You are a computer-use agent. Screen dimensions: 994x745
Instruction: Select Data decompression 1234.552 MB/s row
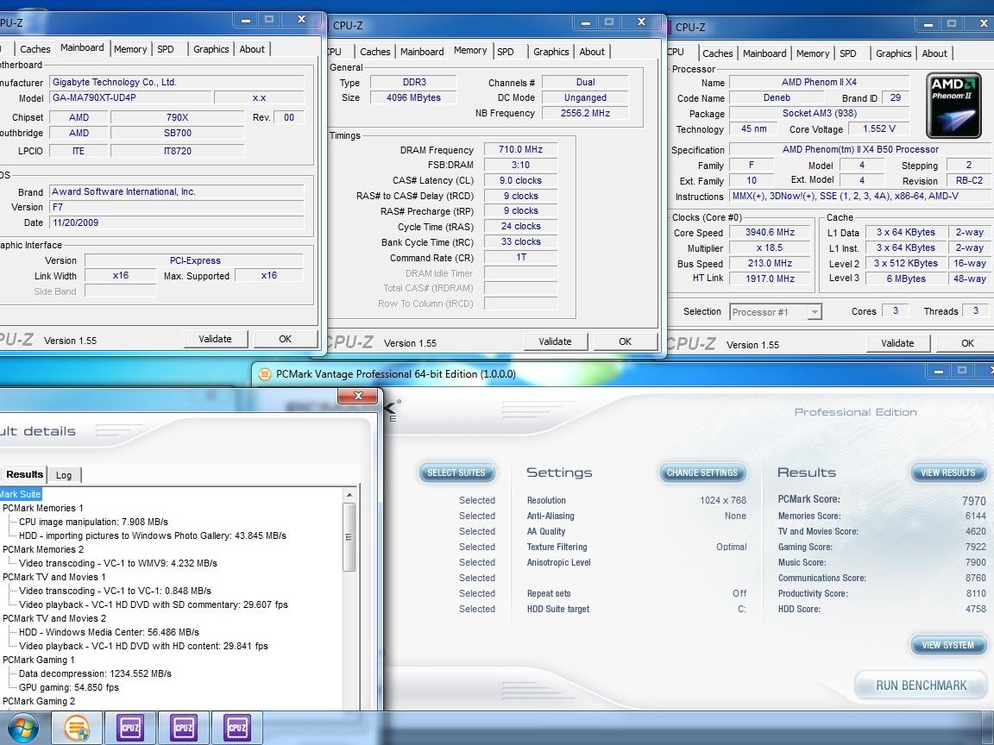click(x=95, y=673)
